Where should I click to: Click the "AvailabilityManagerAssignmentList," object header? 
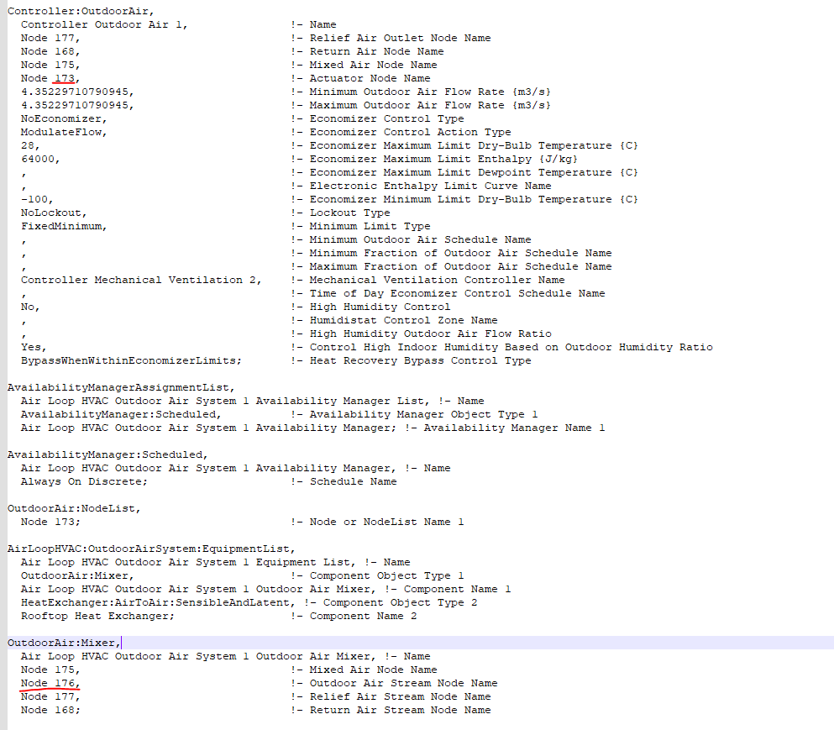tap(121, 387)
